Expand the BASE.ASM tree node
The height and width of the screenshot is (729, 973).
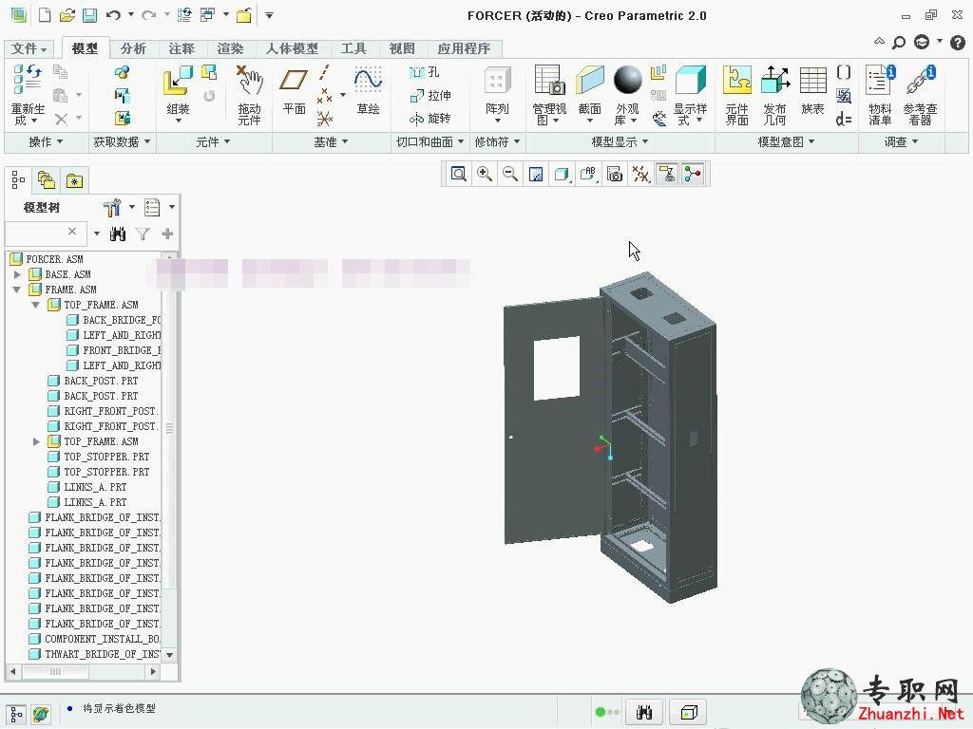[17, 274]
